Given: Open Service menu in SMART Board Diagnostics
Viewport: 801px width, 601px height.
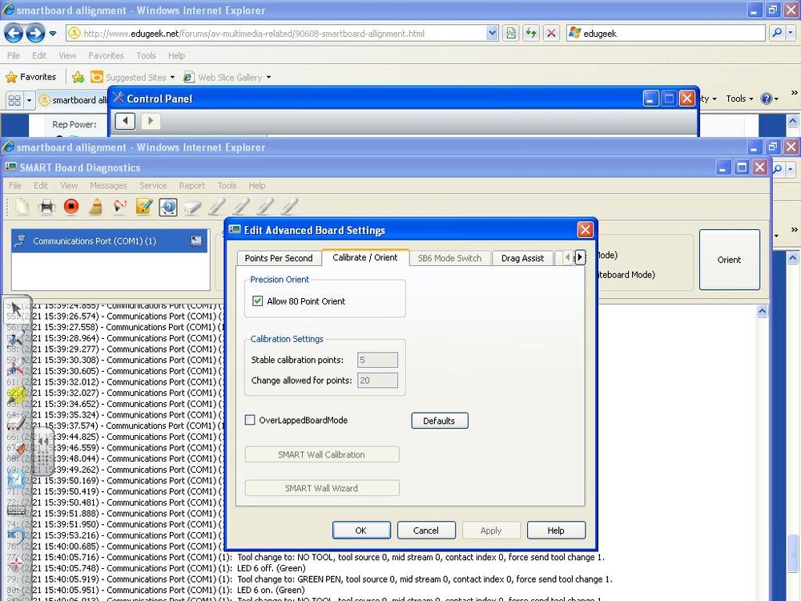Looking at the screenshot, I should [x=153, y=186].
